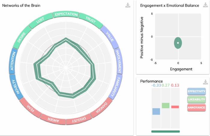Viewport: 210px width, 136px height.
Task: Download the Performance chart
Action: [205, 82]
